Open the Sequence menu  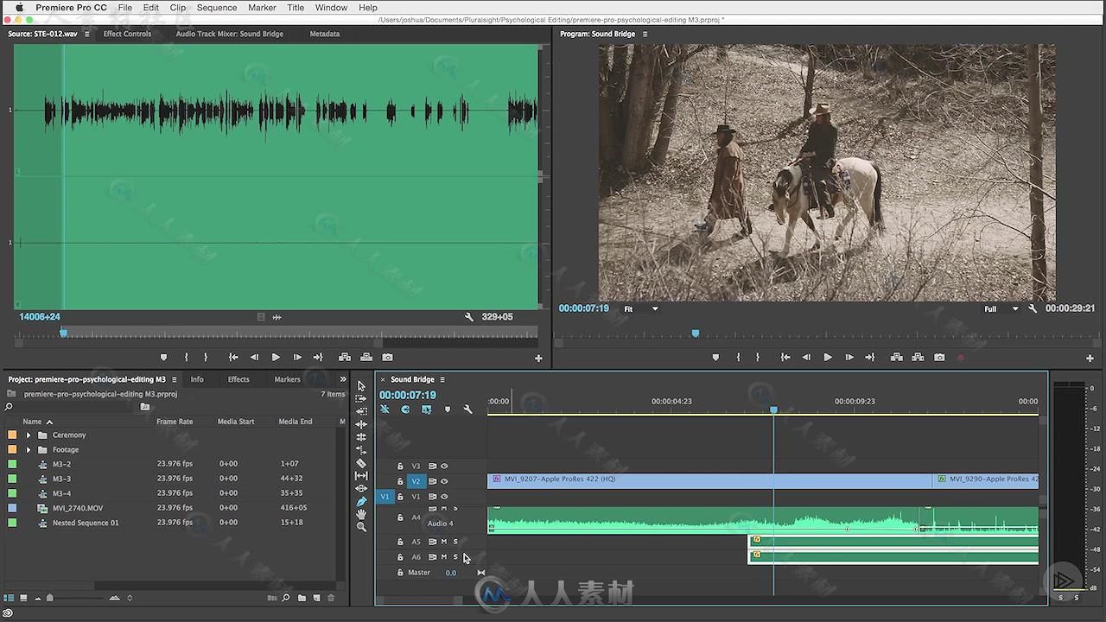[x=217, y=8]
